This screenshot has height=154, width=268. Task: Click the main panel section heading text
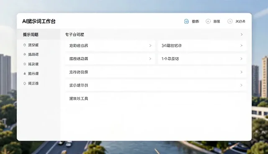75,34
